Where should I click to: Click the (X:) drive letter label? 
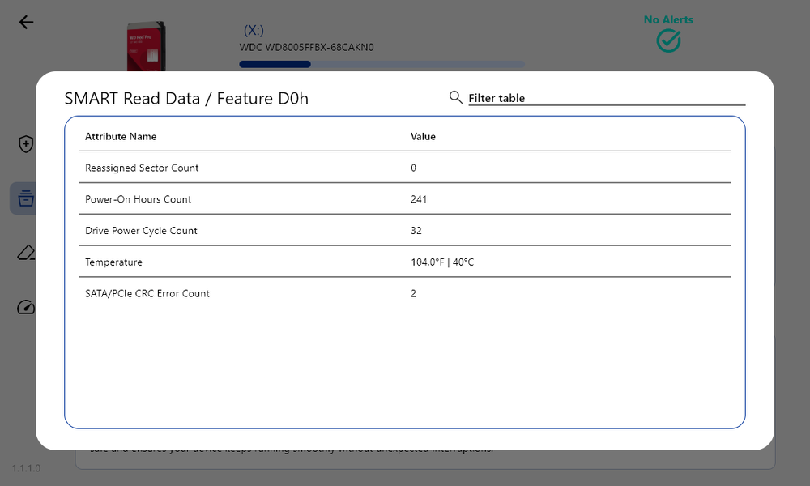pyautogui.click(x=254, y=30)
